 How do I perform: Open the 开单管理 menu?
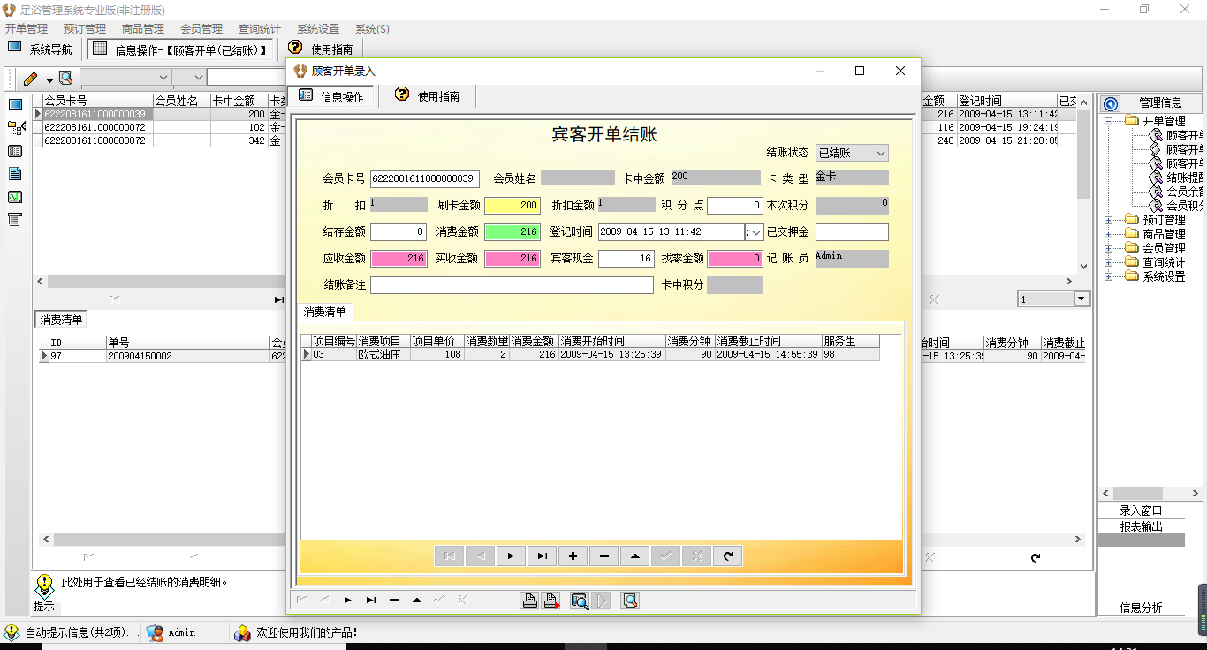(x=27, y=29)
